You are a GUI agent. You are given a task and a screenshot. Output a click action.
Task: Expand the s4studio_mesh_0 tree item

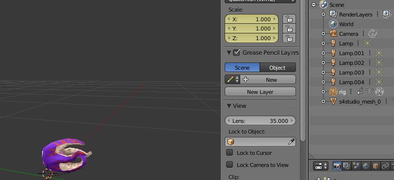pos(323,102)
